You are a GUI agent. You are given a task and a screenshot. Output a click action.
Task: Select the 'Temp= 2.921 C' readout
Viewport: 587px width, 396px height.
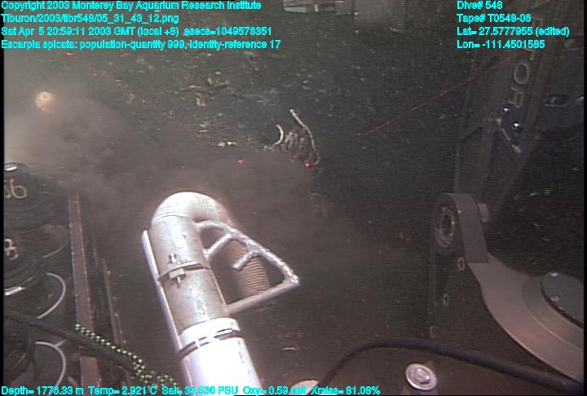tap(122, 391)
